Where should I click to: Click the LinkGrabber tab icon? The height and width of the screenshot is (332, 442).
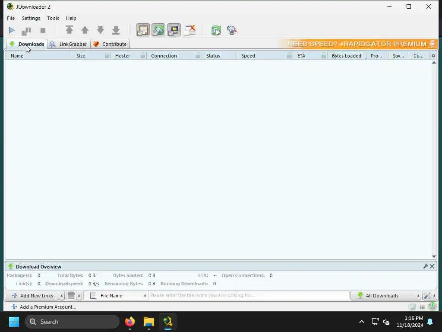click(52, 44)
